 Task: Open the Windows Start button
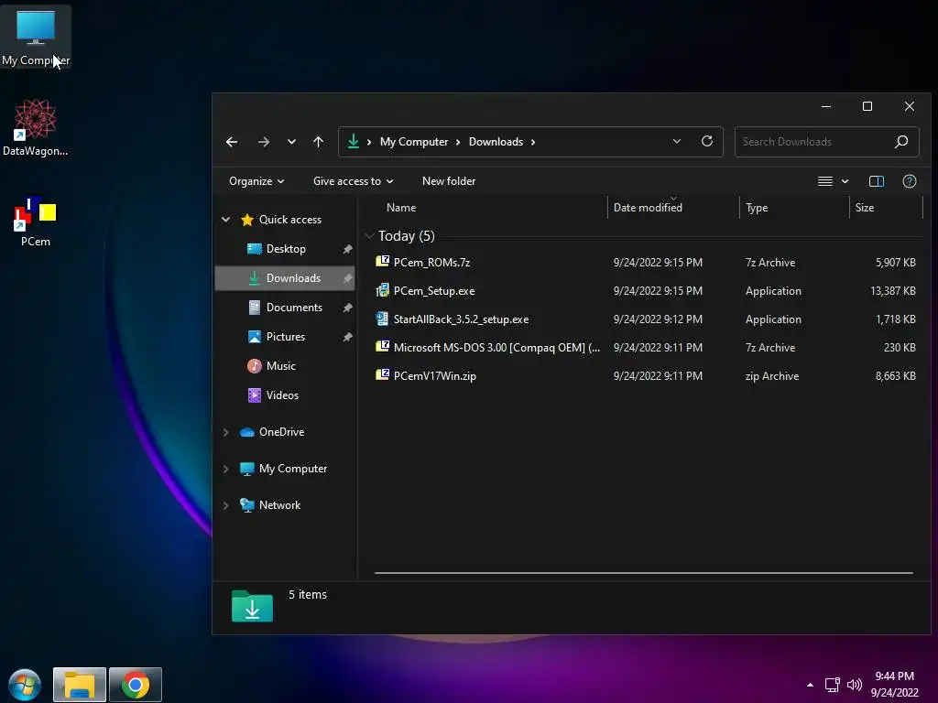25,685
